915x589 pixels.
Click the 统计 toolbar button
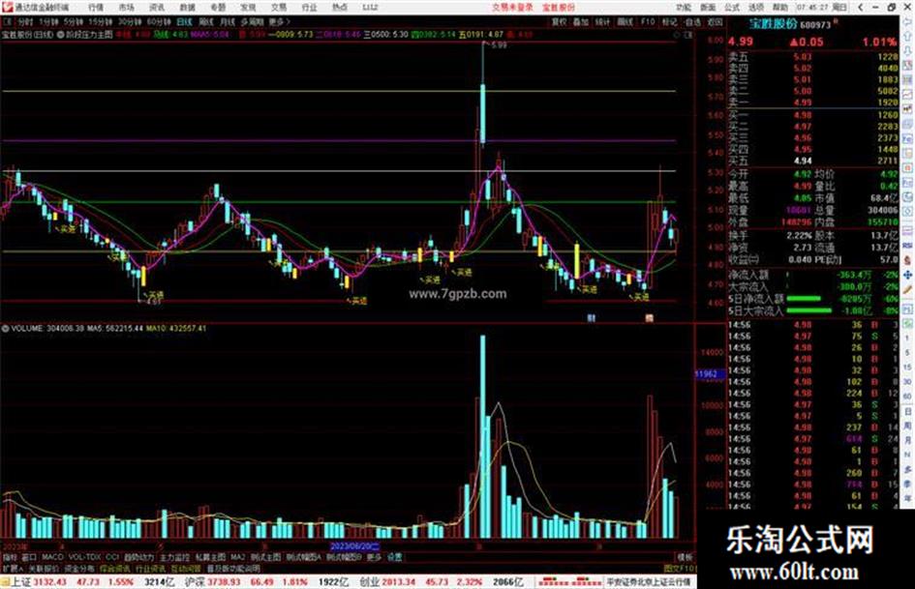[x=603, y=21]
